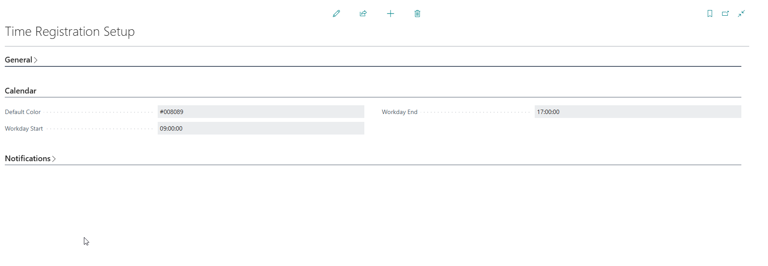Click the #008089 color value field
This screenshot has height=266, width=768.
pos(260,112)
